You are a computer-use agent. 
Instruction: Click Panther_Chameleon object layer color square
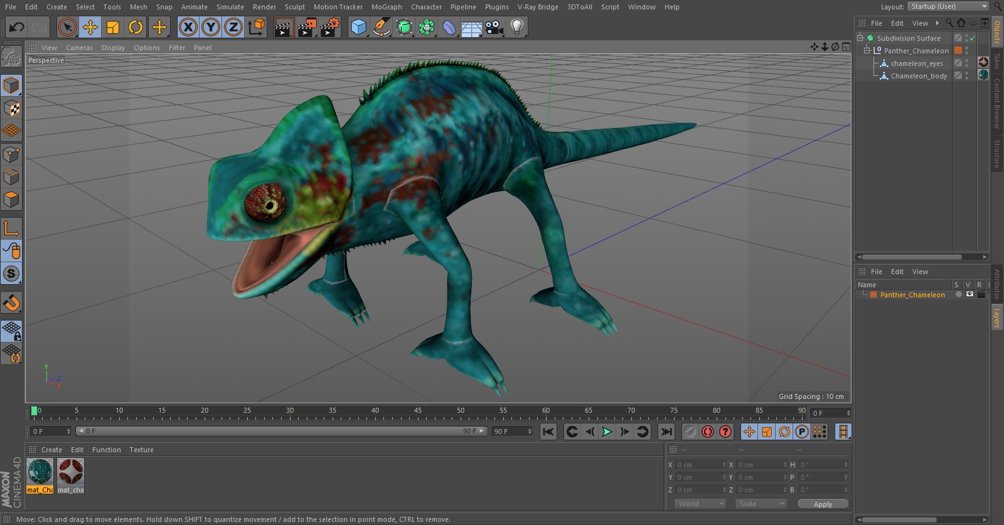pos(958,50)
